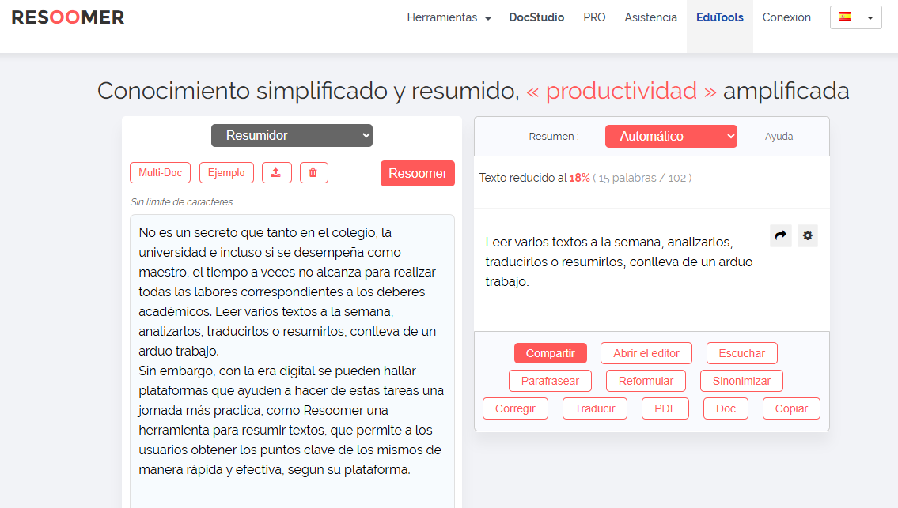The image size is (898, 508).
Task: Click the 'productividad' headline word
Action: [x=621, y=91]
